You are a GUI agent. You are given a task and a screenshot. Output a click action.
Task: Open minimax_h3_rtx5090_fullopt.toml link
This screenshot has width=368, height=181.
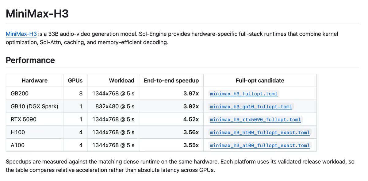(255, 119)
